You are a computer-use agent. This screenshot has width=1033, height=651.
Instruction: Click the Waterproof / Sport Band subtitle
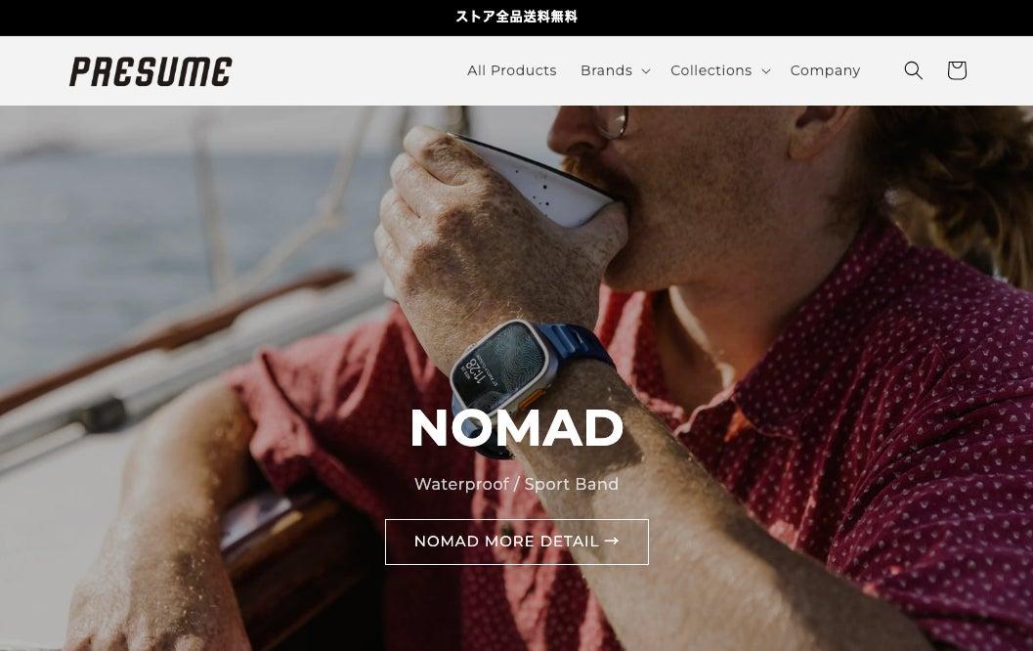click(516, 484)
